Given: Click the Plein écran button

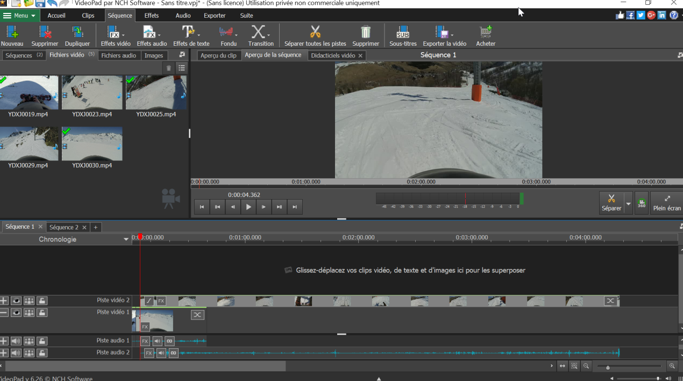Looking at the screenshot, I should tap(667, 203).
